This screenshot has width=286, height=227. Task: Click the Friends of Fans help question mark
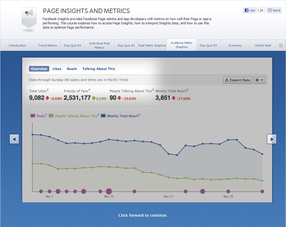coord(89,90)
